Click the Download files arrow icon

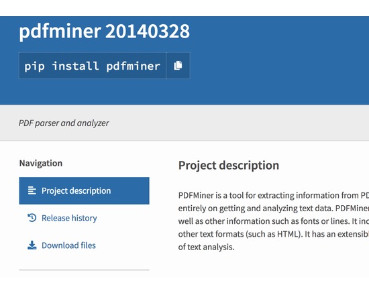pos(32,245)
